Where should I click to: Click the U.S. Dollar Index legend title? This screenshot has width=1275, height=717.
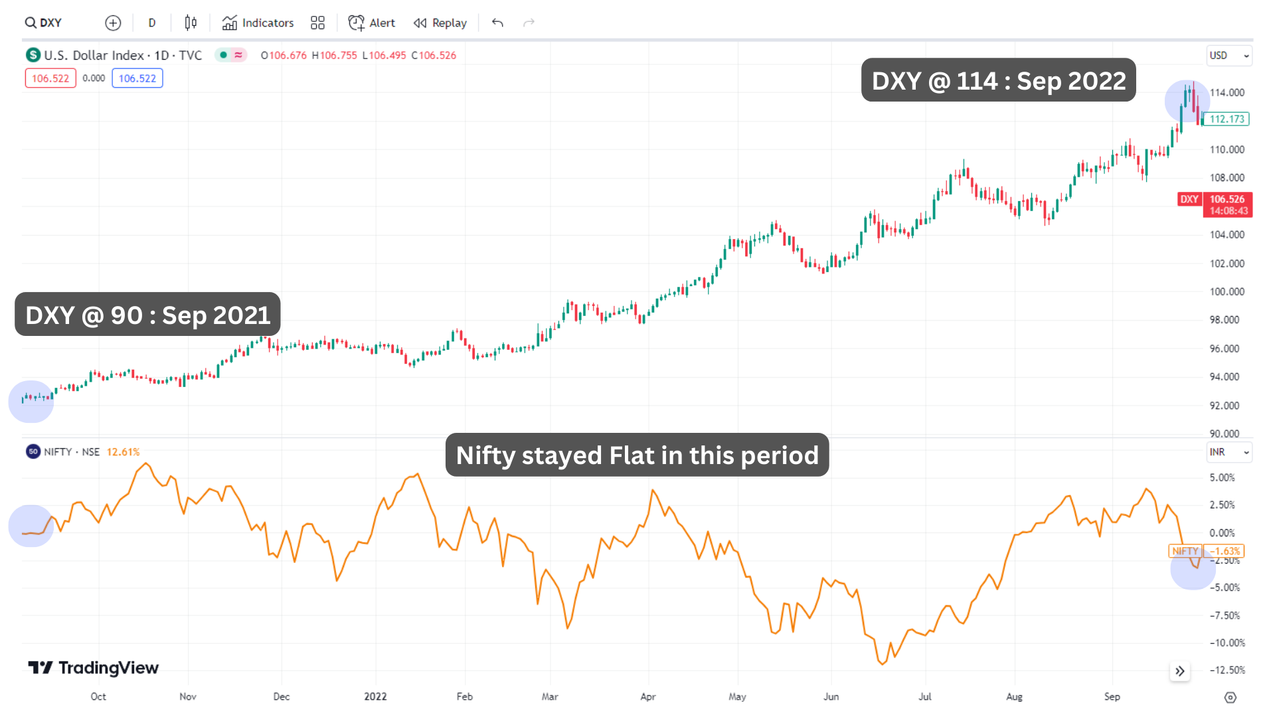point(122,55)
